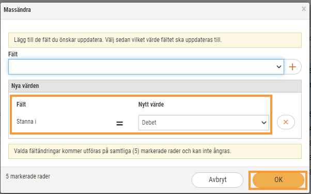Open the Fält dropdown list
This screenshot has width=311, height=194.
[x=146, y=67]
